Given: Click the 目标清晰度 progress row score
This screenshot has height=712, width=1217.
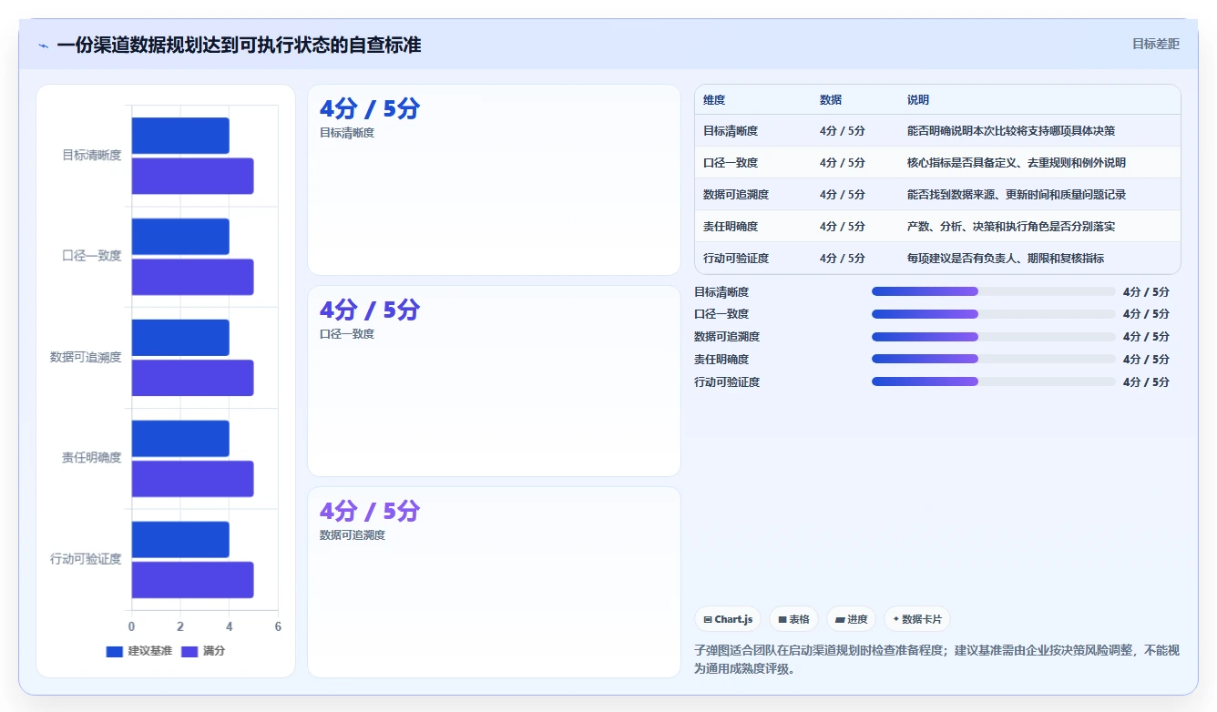Looking at the screenshot, I should tap(1146, 291).
